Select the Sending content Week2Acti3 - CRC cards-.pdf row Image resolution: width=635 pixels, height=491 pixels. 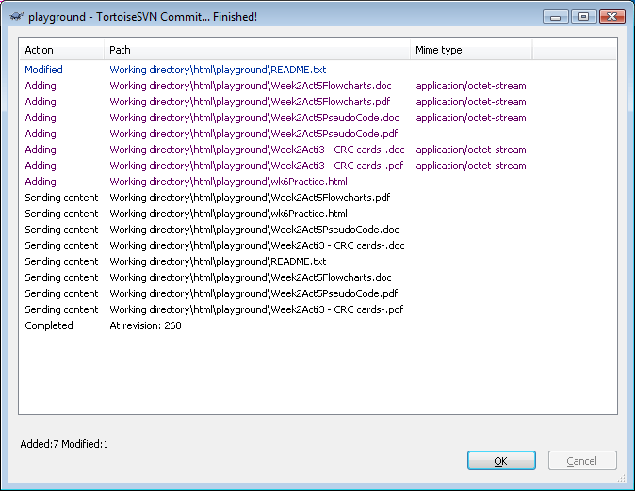tap(256, 309)
